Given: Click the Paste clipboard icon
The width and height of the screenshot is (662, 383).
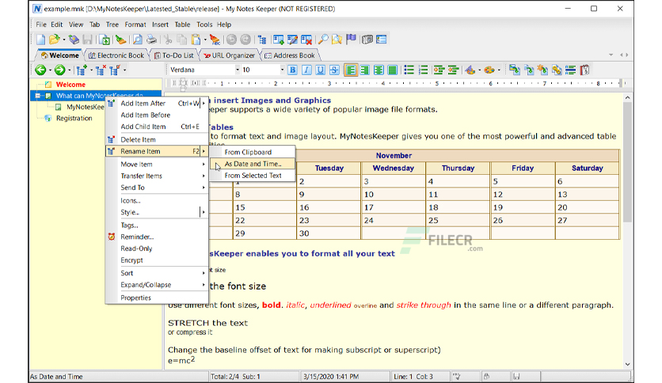Looking at the screenshot, I should tap(196, 40).
